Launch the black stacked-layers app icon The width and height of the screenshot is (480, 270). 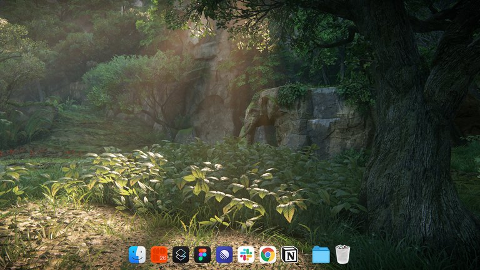click(x=181, y=255)
